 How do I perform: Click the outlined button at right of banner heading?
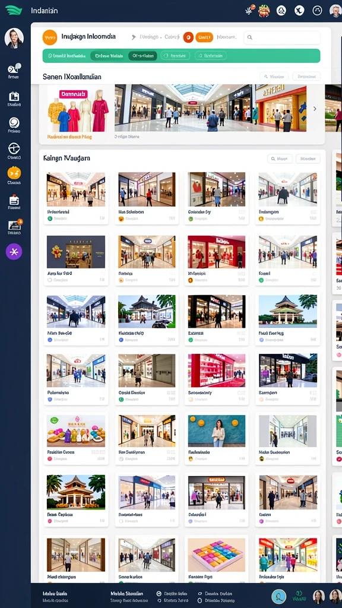[306, 77]
